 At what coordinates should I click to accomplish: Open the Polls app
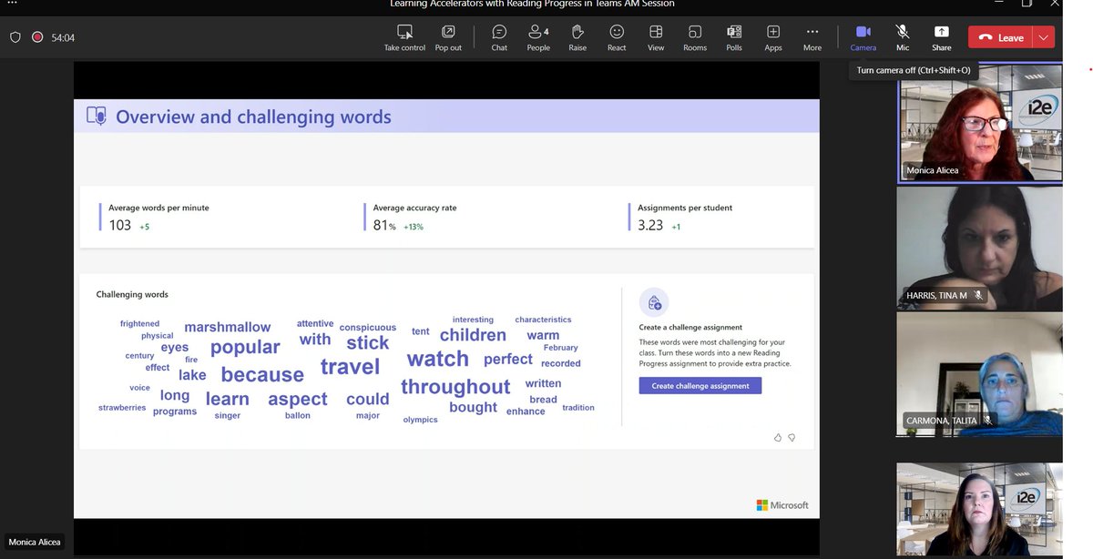(733, 36)
